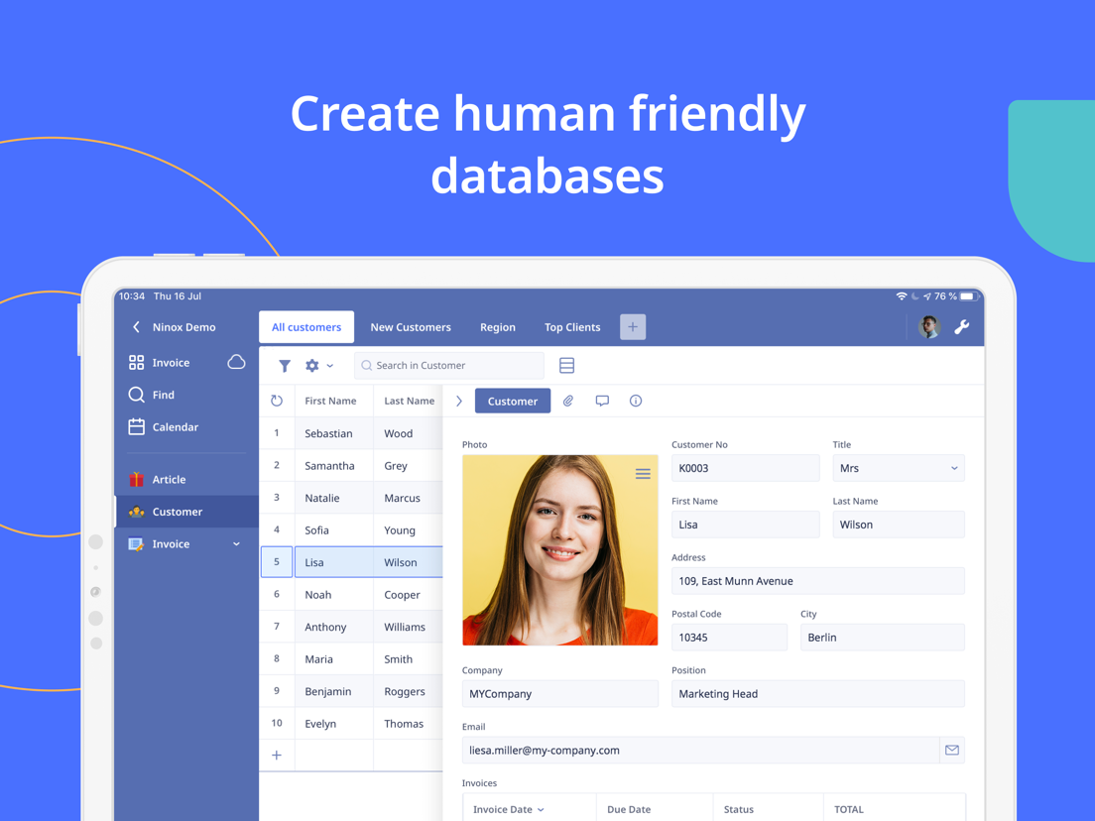Open the filter funnel icon
The height and width of the screenshot is (821, 1095).
tap(285, 366)
